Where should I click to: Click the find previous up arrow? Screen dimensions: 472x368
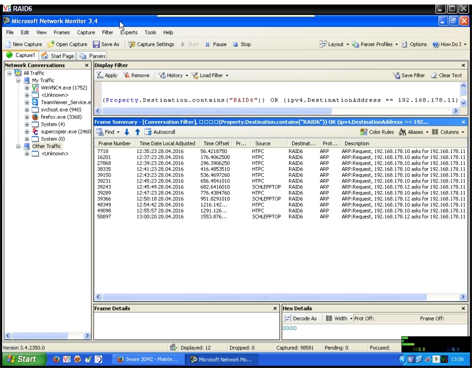tap(137, 132)
